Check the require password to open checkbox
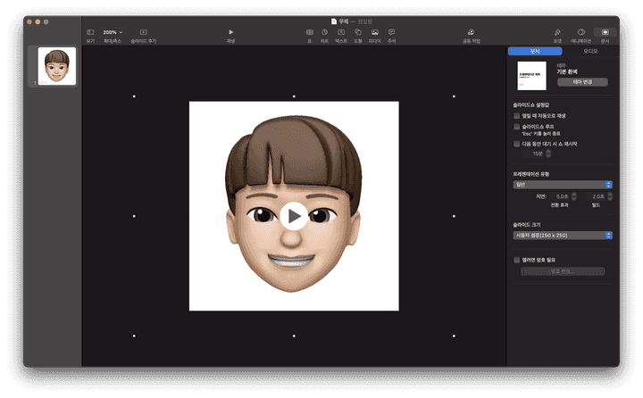This screenshot has width=643, height=398. click(517, 260)
